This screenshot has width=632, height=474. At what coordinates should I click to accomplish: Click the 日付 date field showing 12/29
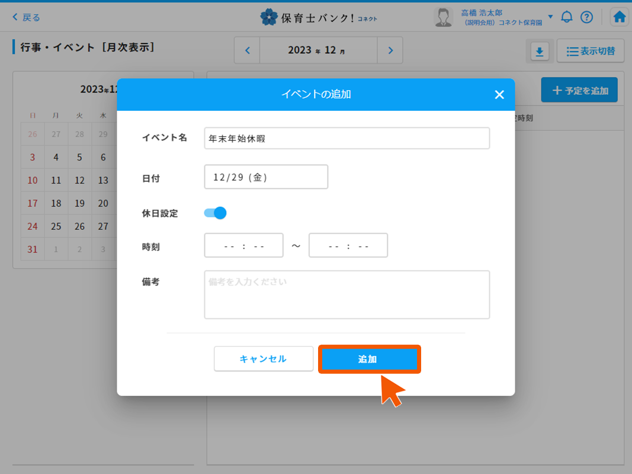tap(265, 177)
